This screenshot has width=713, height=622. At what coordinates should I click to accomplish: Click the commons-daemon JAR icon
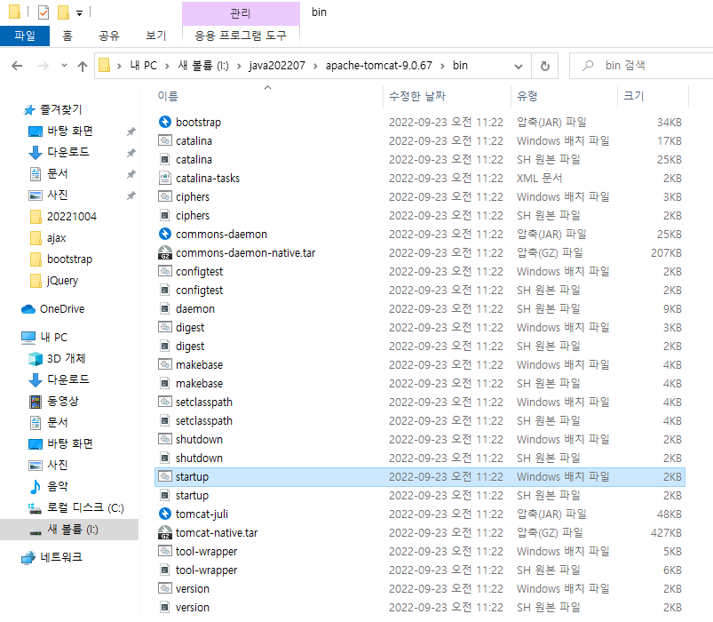tap(164, 234)
